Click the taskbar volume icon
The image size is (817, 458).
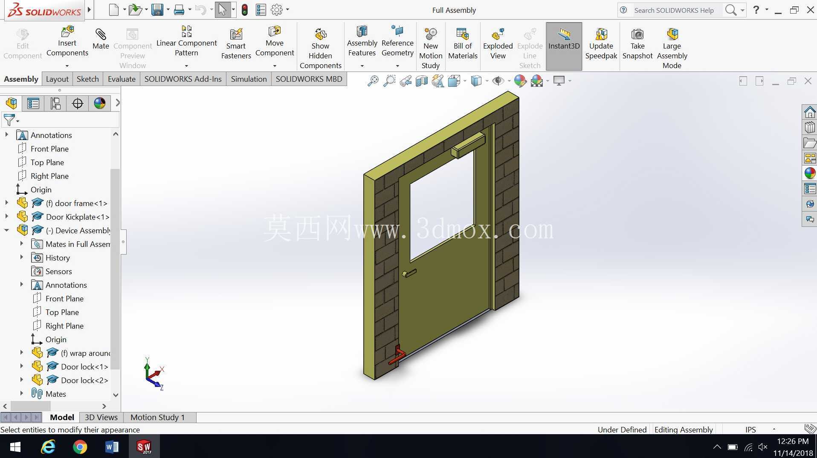click(x=763, y=447)
